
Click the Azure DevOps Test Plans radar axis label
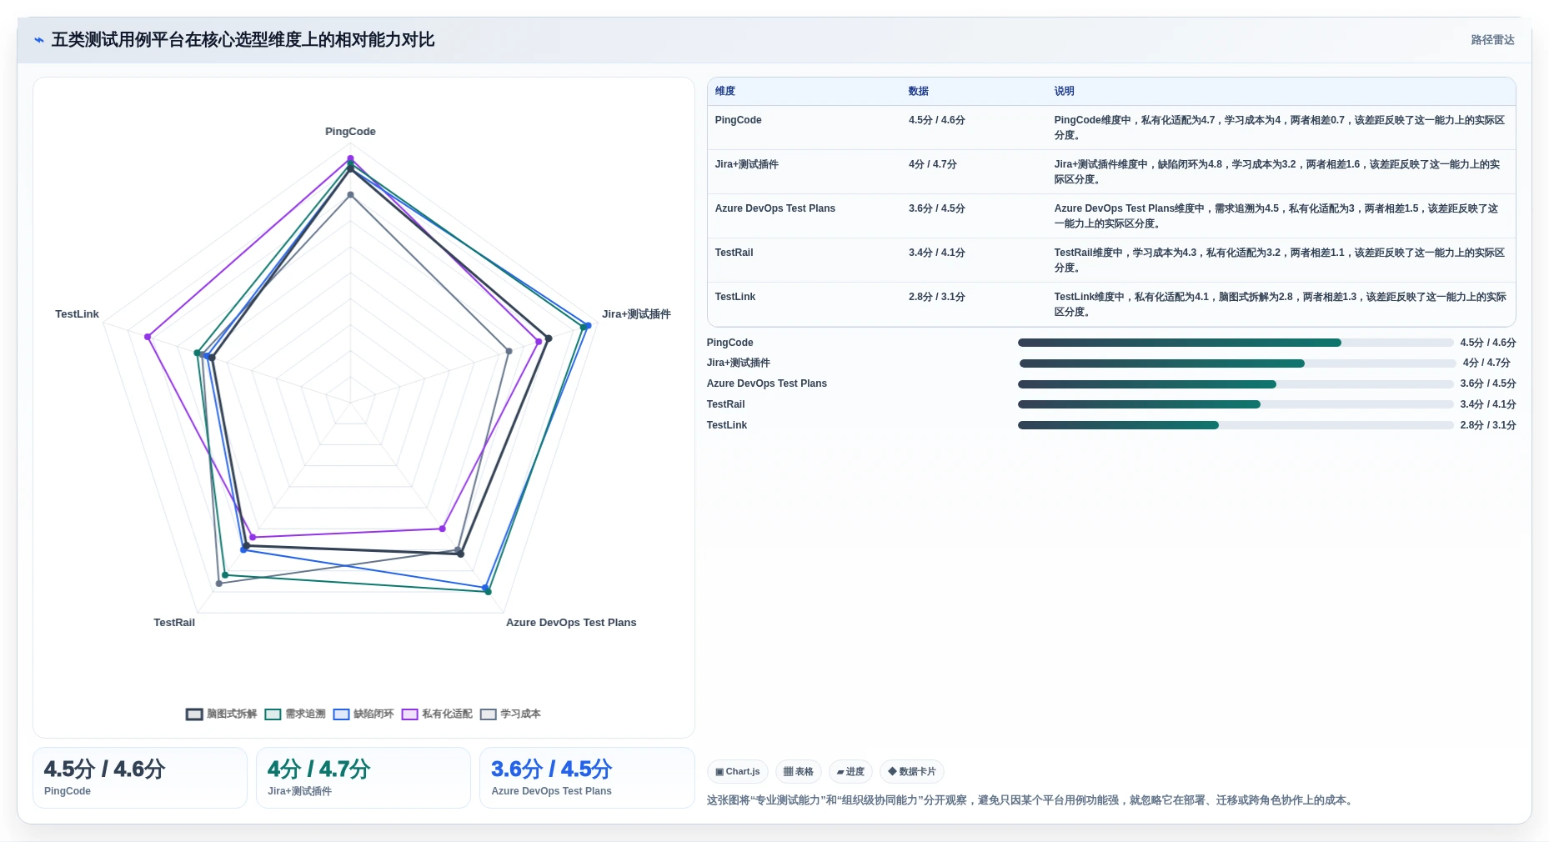[x=571, y=623]
